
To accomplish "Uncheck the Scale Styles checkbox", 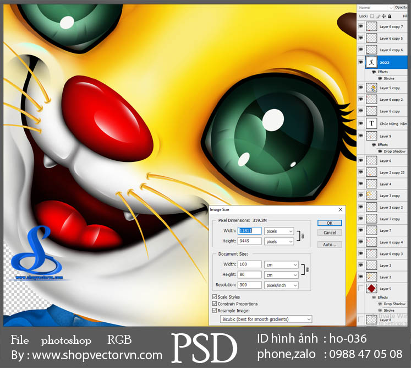I will (x=215, y=296).
